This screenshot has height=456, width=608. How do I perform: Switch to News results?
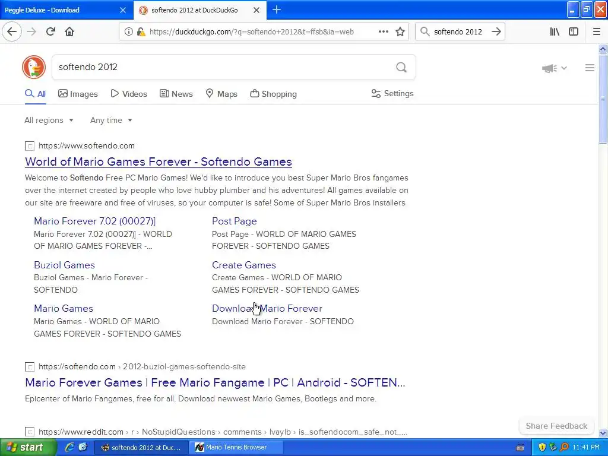176,94
